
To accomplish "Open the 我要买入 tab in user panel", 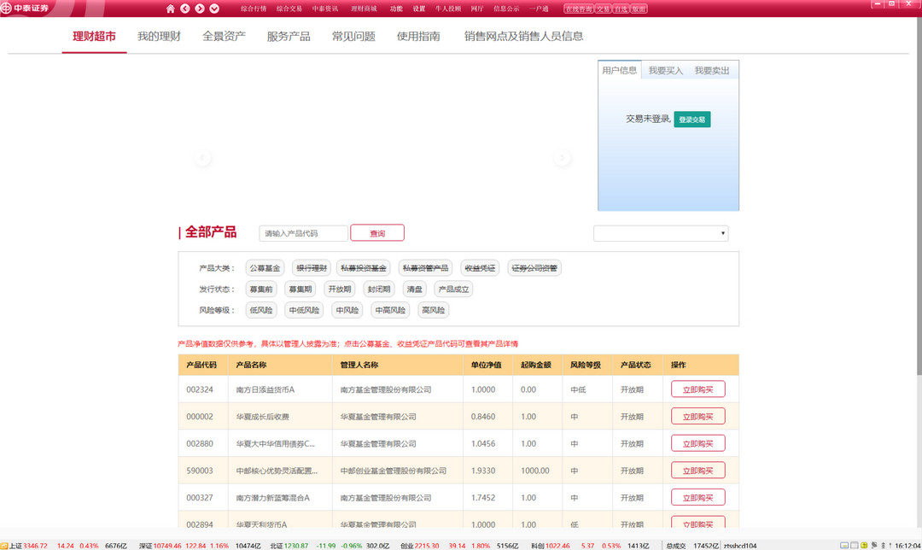I will 665,71.
